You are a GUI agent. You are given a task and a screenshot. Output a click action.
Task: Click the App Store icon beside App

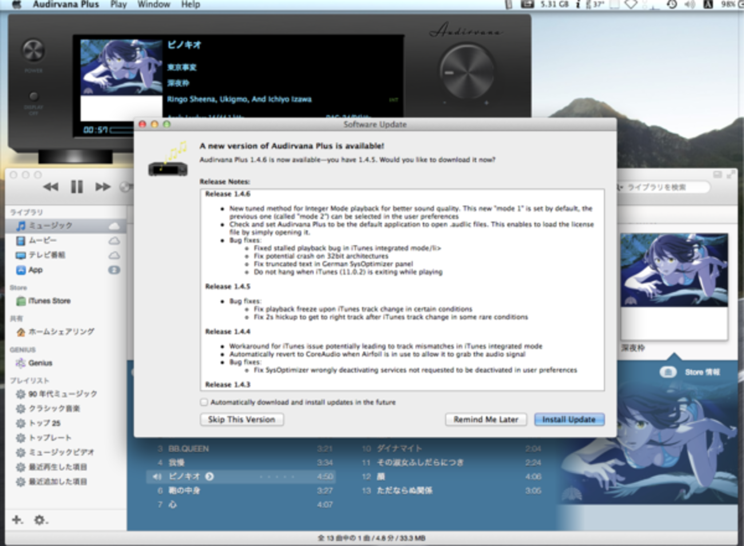point(21,270)
